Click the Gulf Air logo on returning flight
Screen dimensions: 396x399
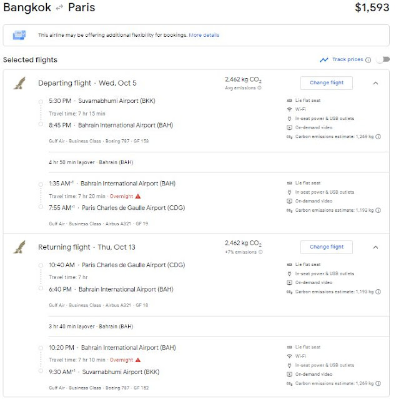pyautogui.click(x=19, y=247)
